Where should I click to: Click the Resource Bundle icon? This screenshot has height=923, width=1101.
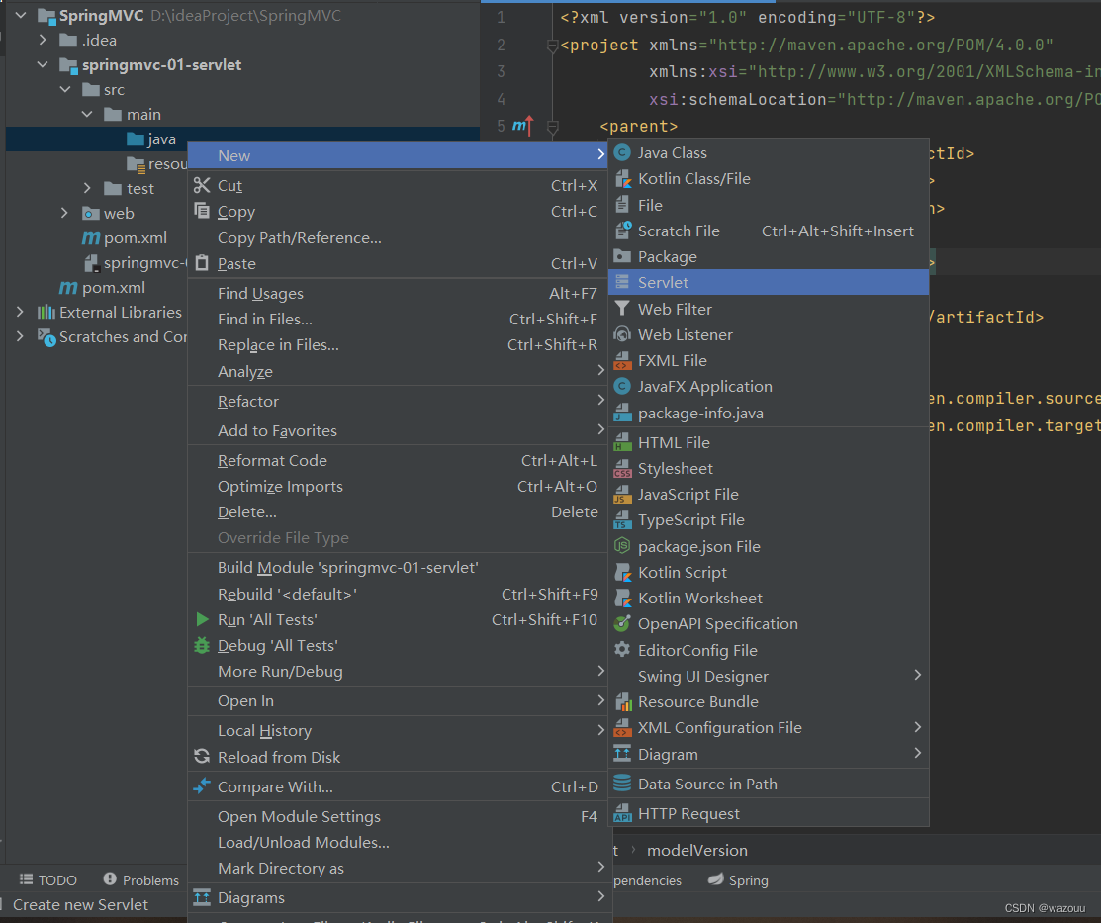(622, 701)
